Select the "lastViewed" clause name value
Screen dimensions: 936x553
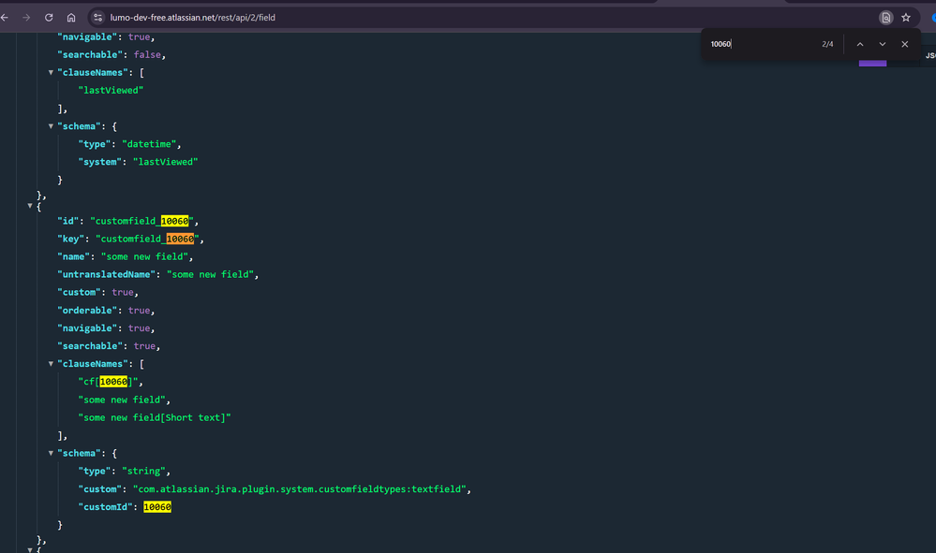click(111, 91)
